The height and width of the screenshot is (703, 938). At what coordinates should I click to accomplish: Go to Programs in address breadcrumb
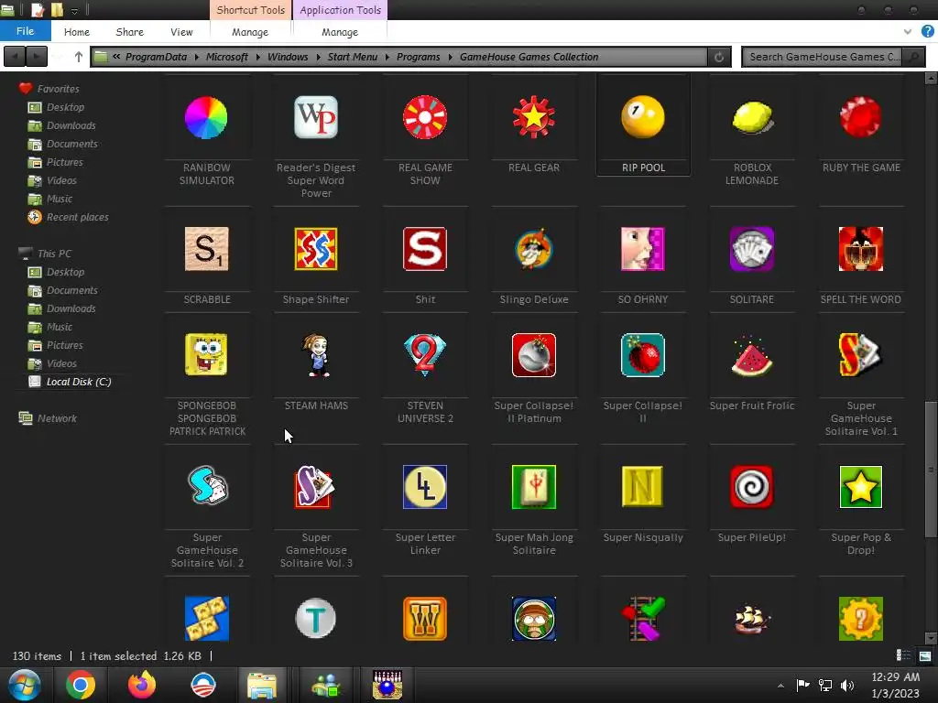pos(418,57)
